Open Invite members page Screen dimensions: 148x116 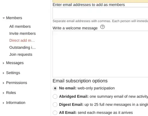point(22,33)
